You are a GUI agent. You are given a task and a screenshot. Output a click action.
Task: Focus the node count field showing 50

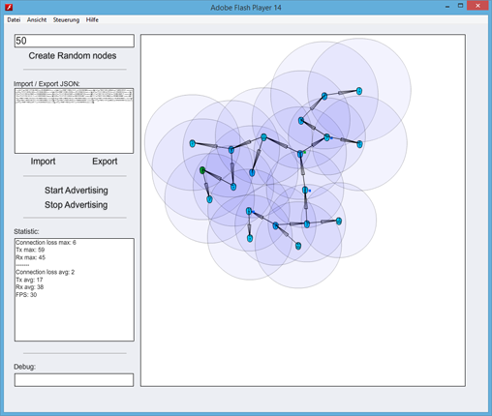[x=75, y=41]
